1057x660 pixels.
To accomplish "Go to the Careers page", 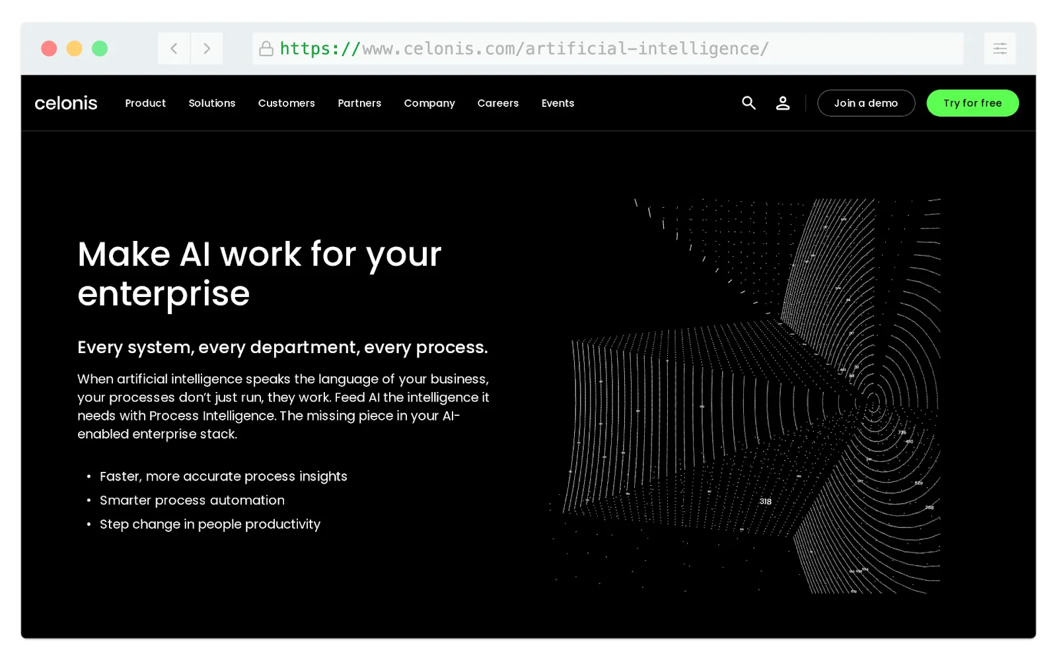I will coord(498,103).
